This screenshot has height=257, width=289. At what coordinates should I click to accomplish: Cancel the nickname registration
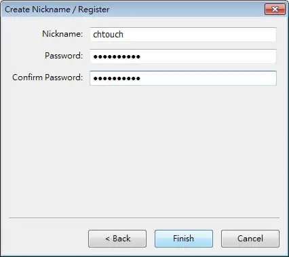(x=250, y=239)
